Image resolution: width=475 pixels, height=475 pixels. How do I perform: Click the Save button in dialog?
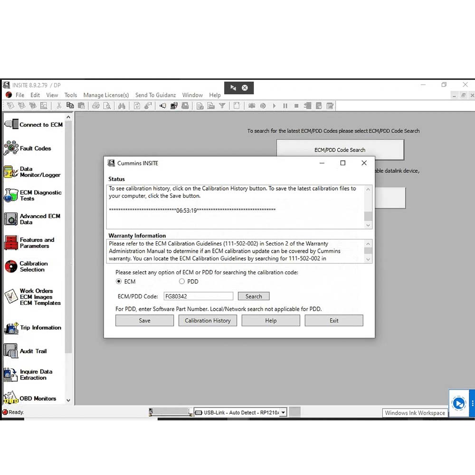click(x=144, y=321)
